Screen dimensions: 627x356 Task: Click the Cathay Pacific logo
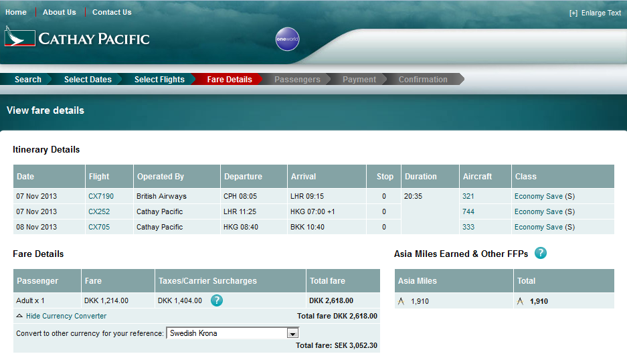click(77, 37)
